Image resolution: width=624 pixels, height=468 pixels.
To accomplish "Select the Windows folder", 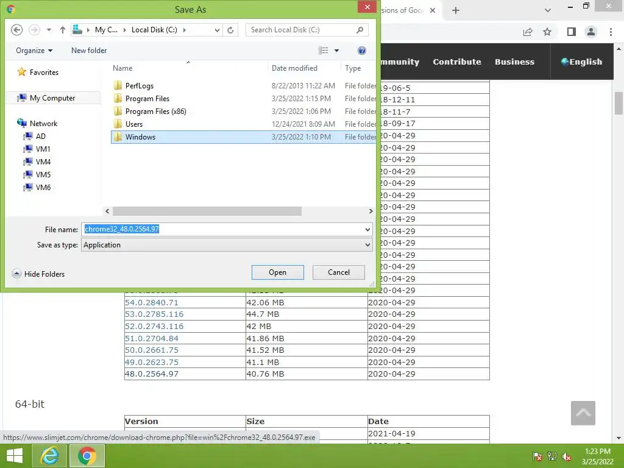I will coord(243,137).
